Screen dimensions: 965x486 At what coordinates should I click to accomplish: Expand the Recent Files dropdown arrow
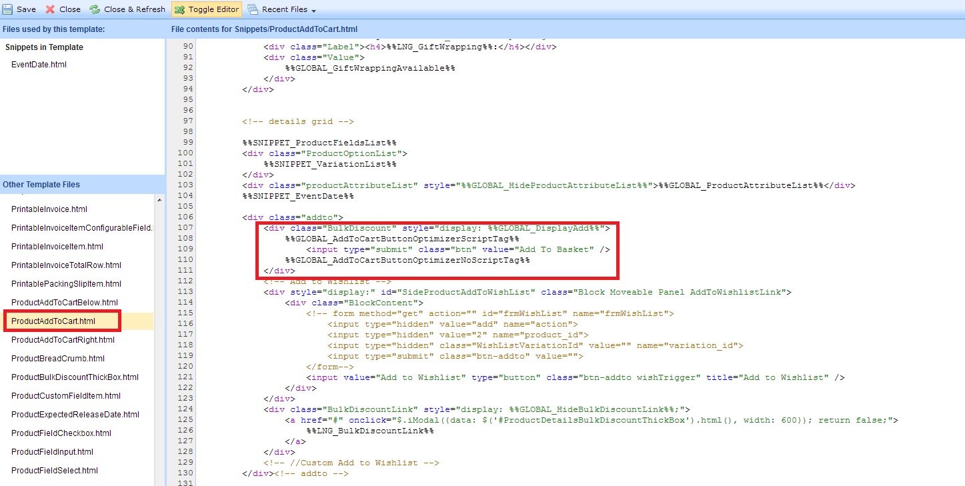click(x=313, y=11)
